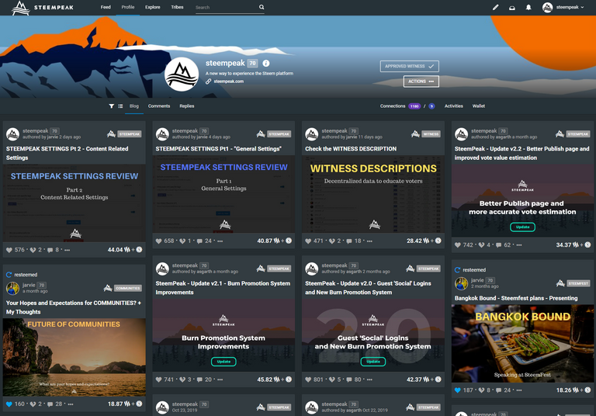
Task: Open the Wallet tab
Action: (x=479, y=106)
